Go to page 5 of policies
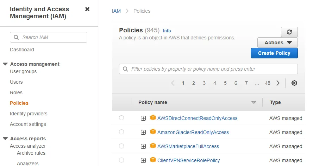 pyautogui.click(x=225, y=83)
